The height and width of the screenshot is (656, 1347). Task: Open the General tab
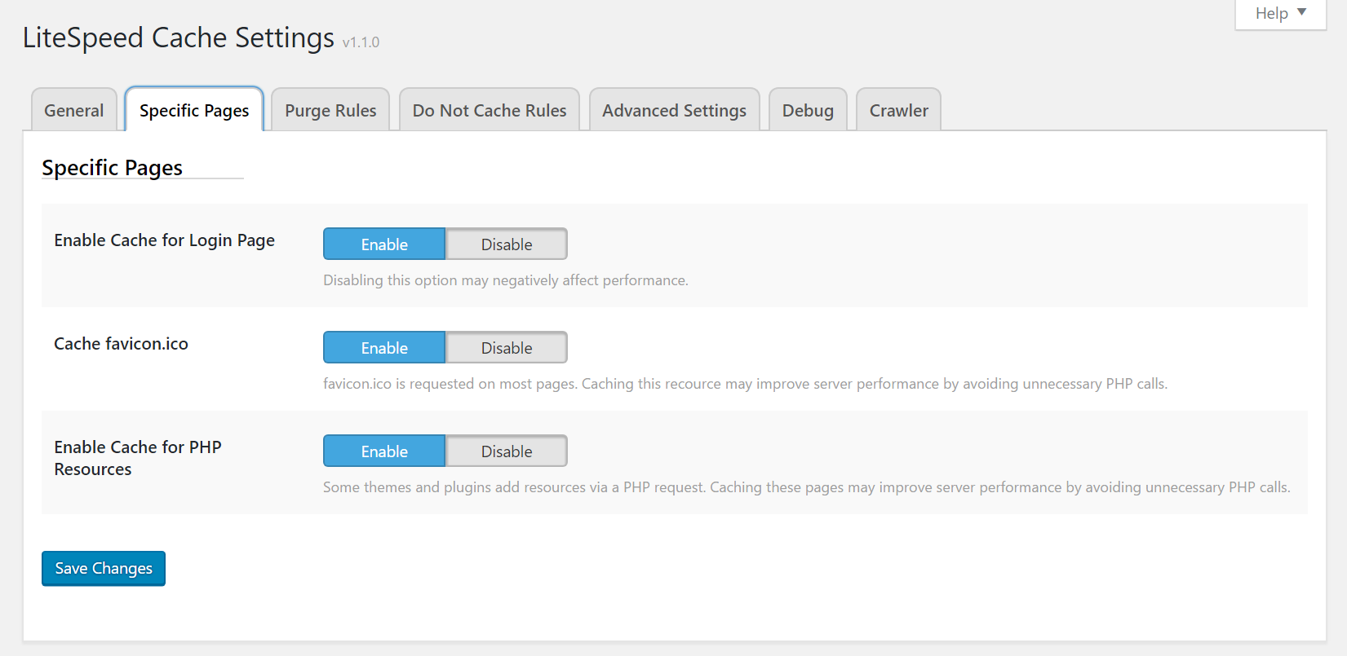[74, 110]
